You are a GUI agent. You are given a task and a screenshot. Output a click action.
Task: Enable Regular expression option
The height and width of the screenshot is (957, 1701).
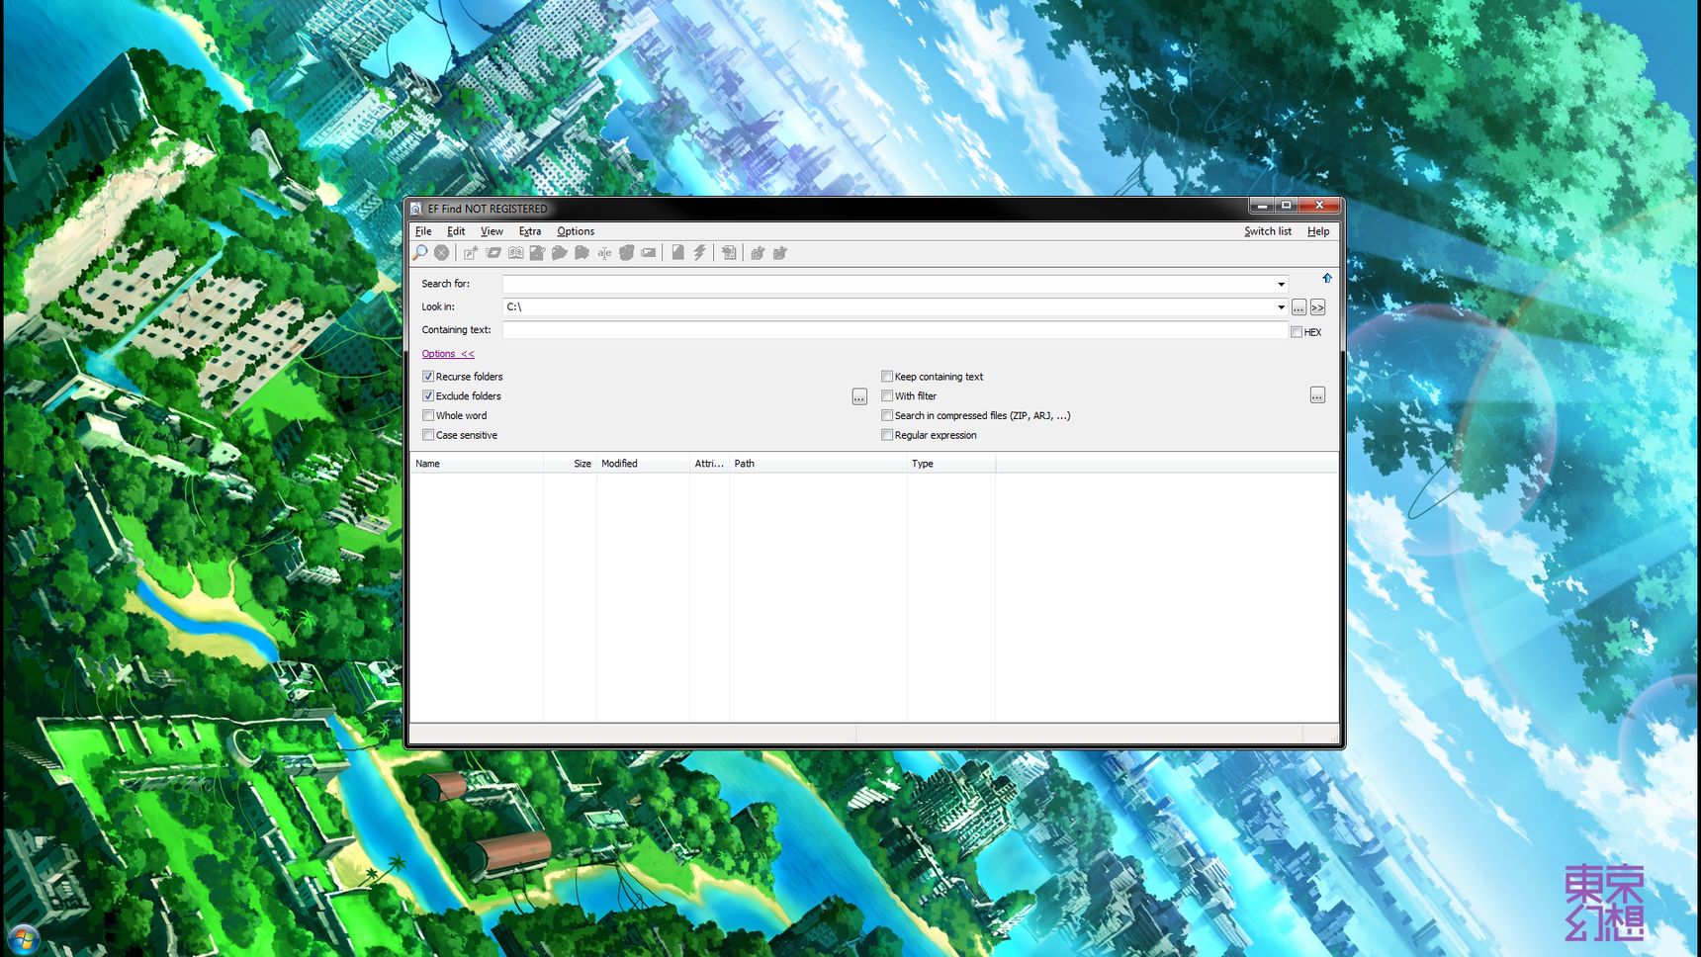point(887,435)
